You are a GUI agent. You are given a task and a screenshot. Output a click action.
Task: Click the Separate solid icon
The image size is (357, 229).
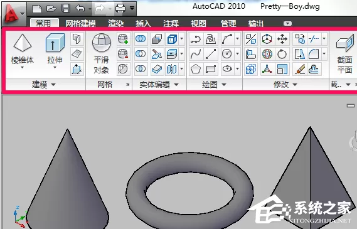(x=172, y=69)
